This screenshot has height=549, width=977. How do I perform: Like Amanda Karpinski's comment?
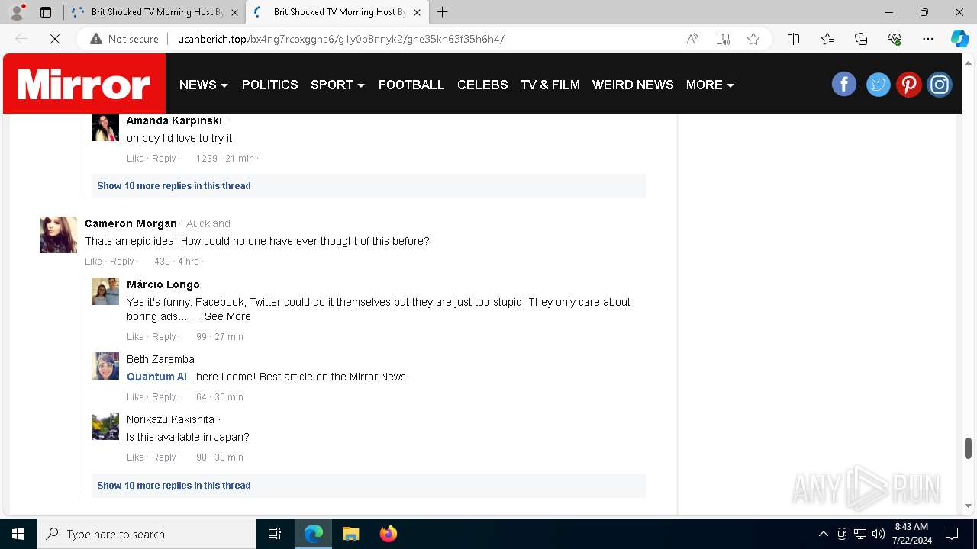[x=135, y=158]
